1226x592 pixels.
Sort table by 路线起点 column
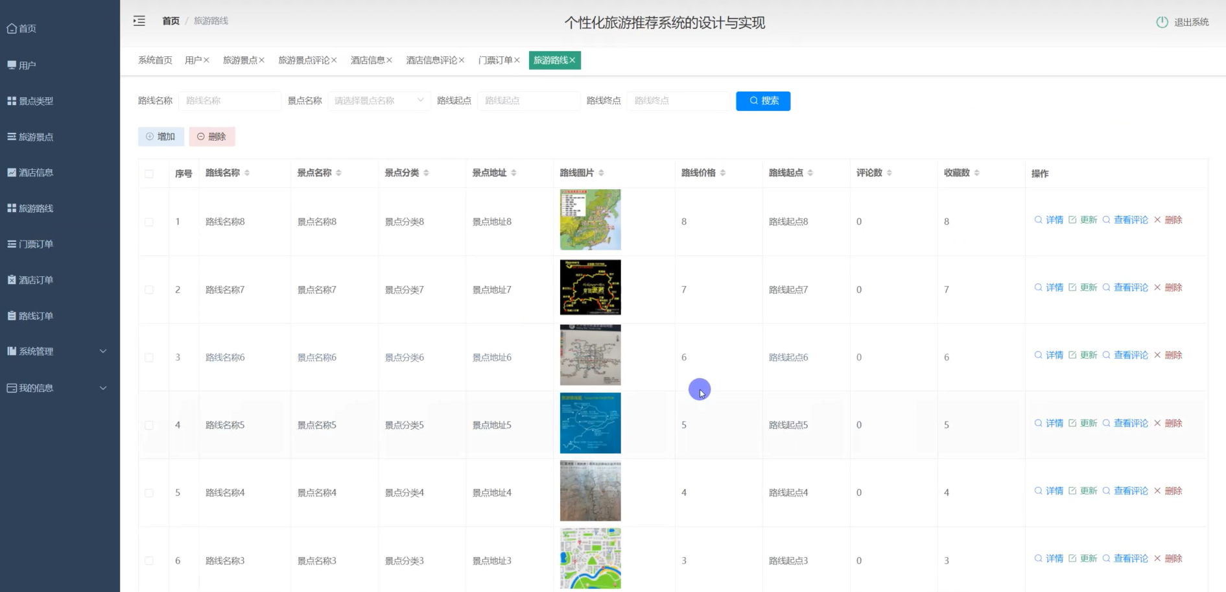point(810,173)
